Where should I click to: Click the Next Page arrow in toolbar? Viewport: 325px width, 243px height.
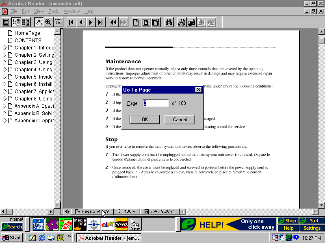(91, 22)
